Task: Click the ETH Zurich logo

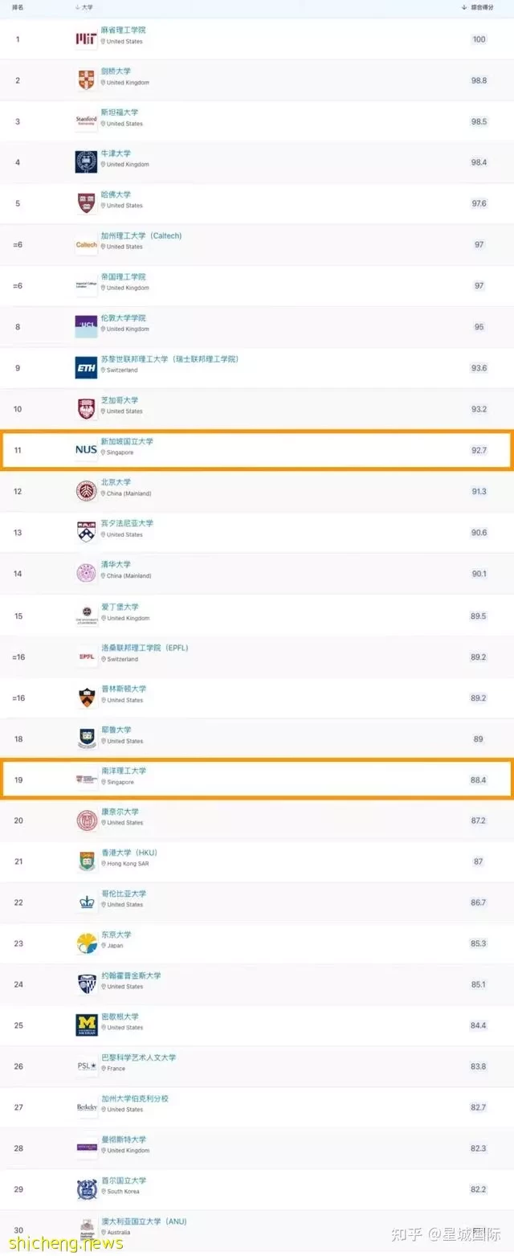Action: pyautogui.click(x=86, y=367)
